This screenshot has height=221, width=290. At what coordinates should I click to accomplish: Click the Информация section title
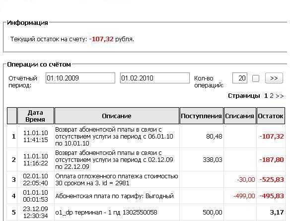[27, 22]
